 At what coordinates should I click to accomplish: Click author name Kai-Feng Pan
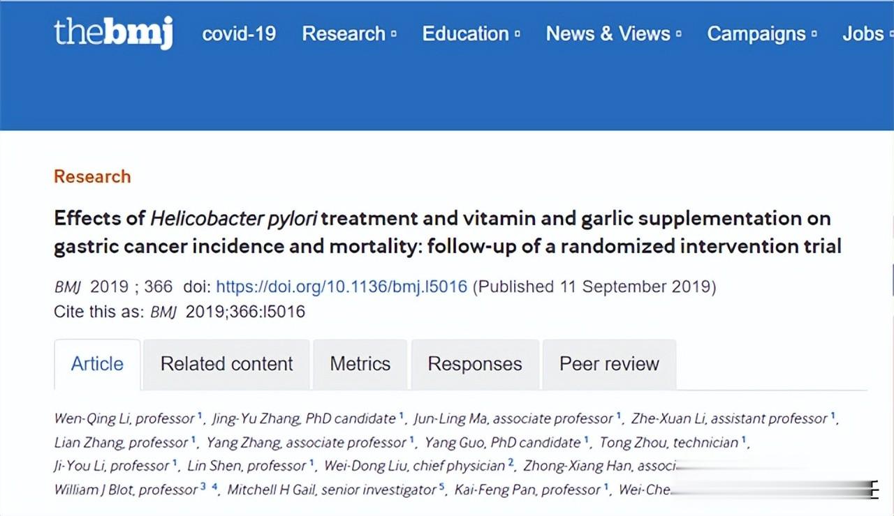488,490
